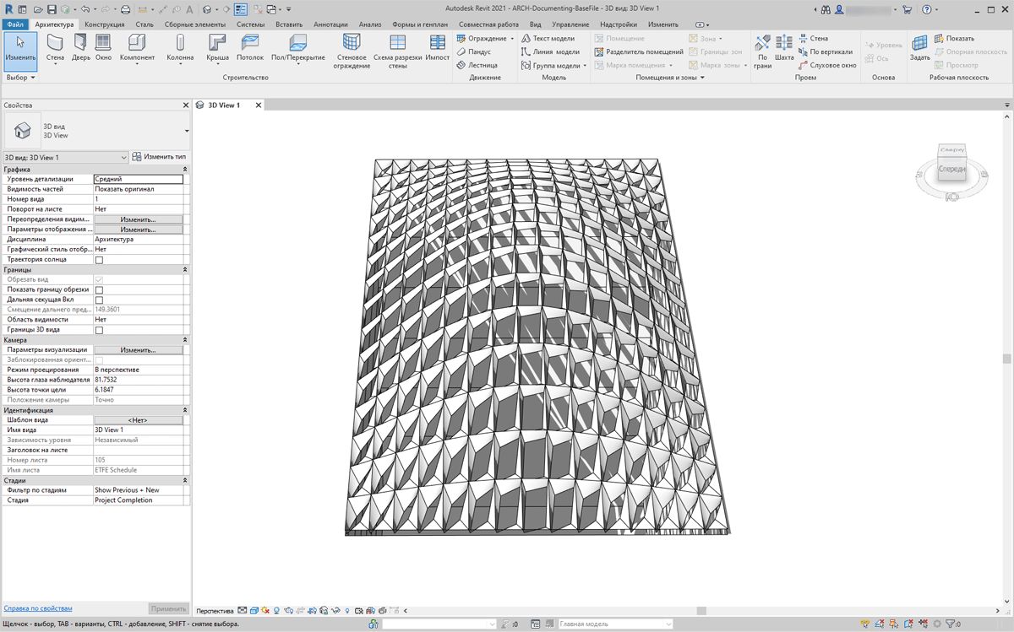Switch to the Конструкция ribbon tab

point(105,24)
